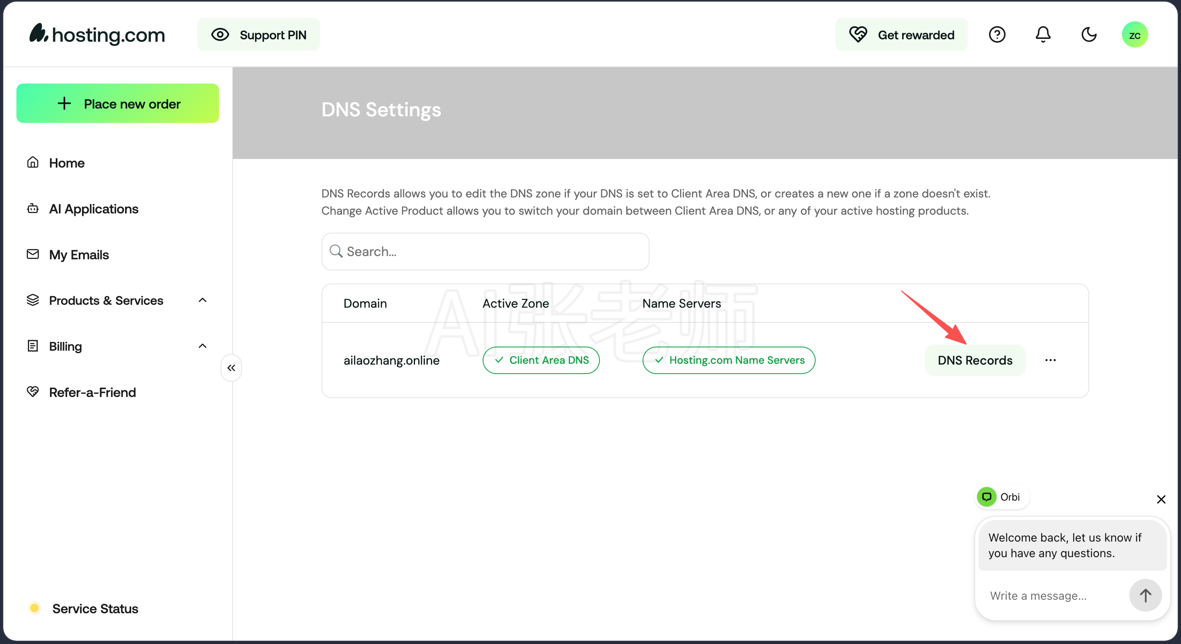Collapse the Billing chevron
This screenshot has width=1181, height=644.
click(203, 346)
